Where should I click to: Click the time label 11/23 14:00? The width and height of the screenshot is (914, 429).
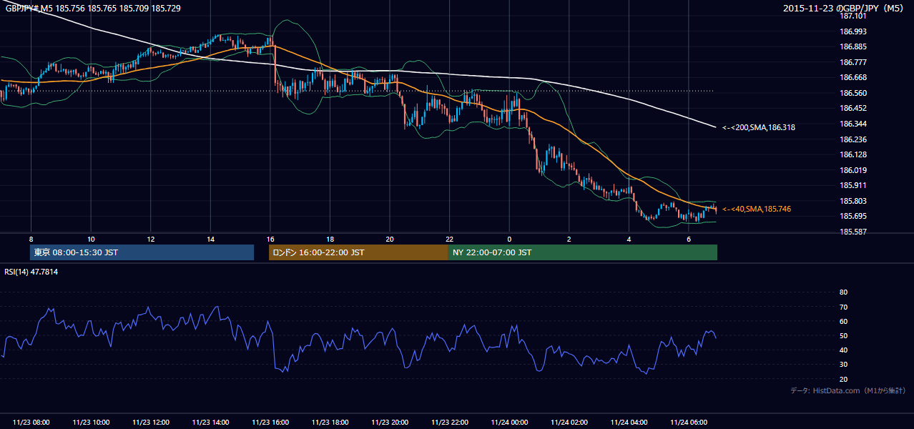[210, 423]
